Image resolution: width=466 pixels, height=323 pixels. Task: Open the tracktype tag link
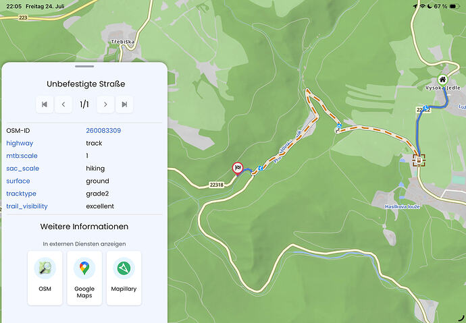[x=21, y=194]
